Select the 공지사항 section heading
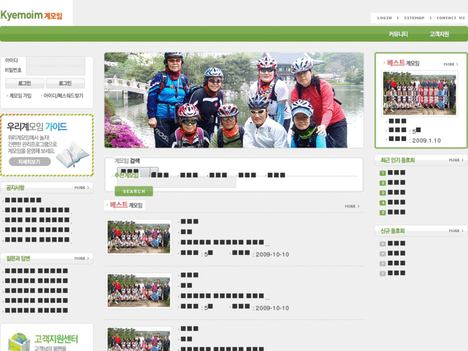 tap(15, 187)
